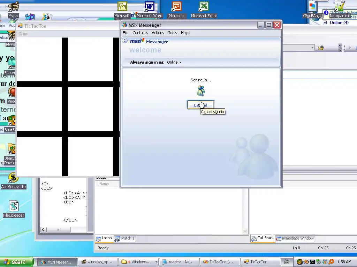Switch to the last TicTacToe taskbar button

(x=260, y=262)
